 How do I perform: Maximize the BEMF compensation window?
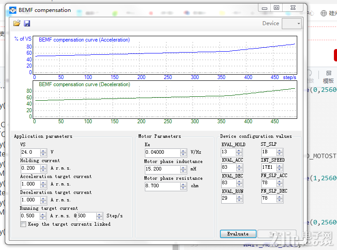[276, 8]
